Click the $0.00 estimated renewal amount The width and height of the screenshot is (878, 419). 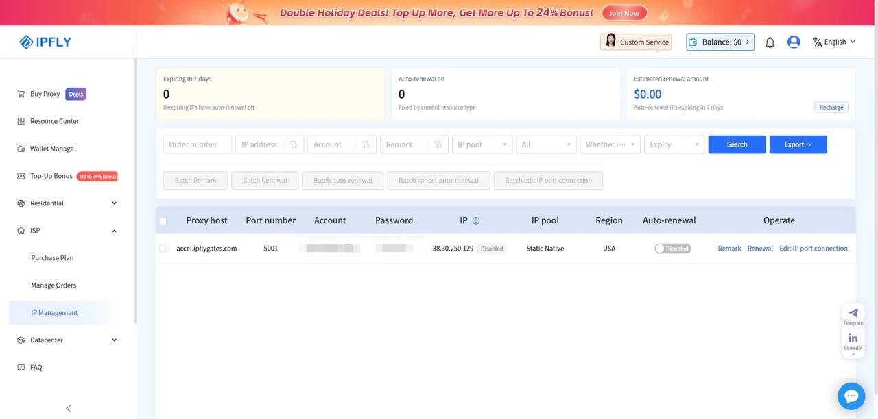[648, 94]
